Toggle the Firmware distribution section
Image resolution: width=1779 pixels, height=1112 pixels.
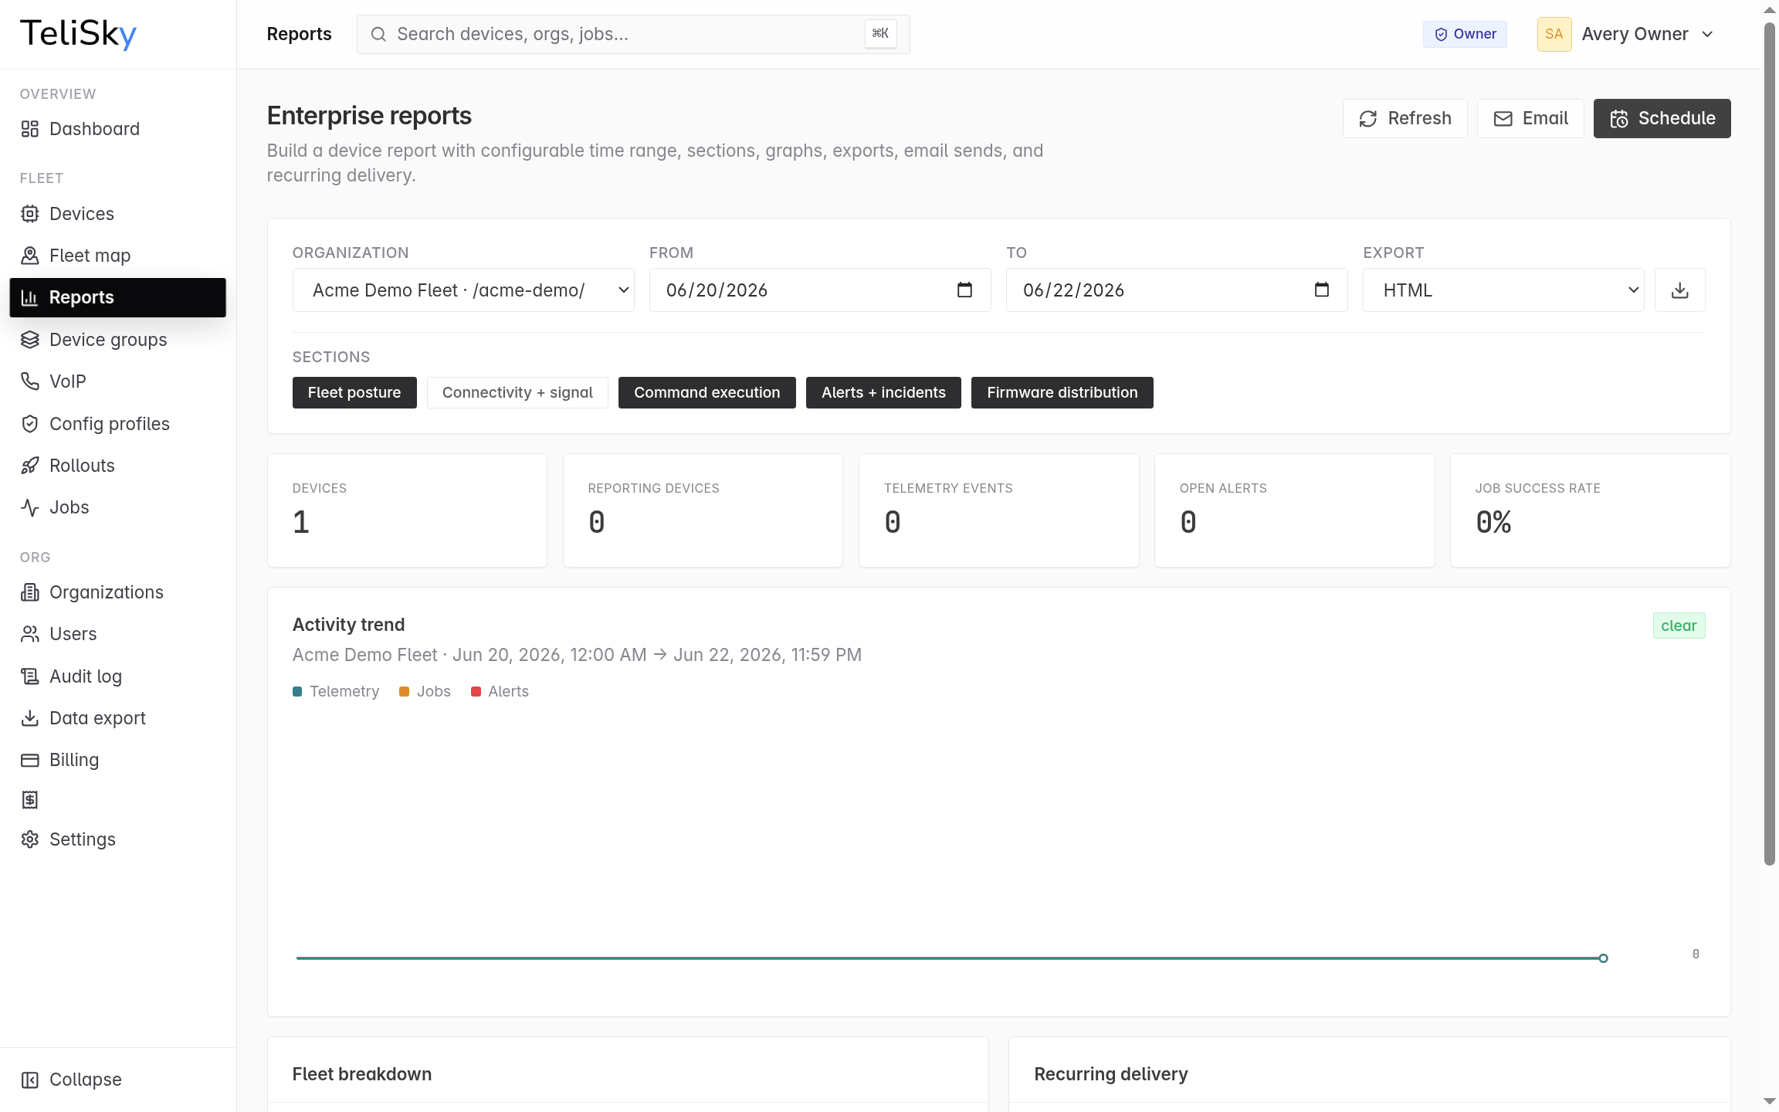(1062, 392)
